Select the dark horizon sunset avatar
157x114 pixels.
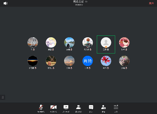click(x=33, y=61)
